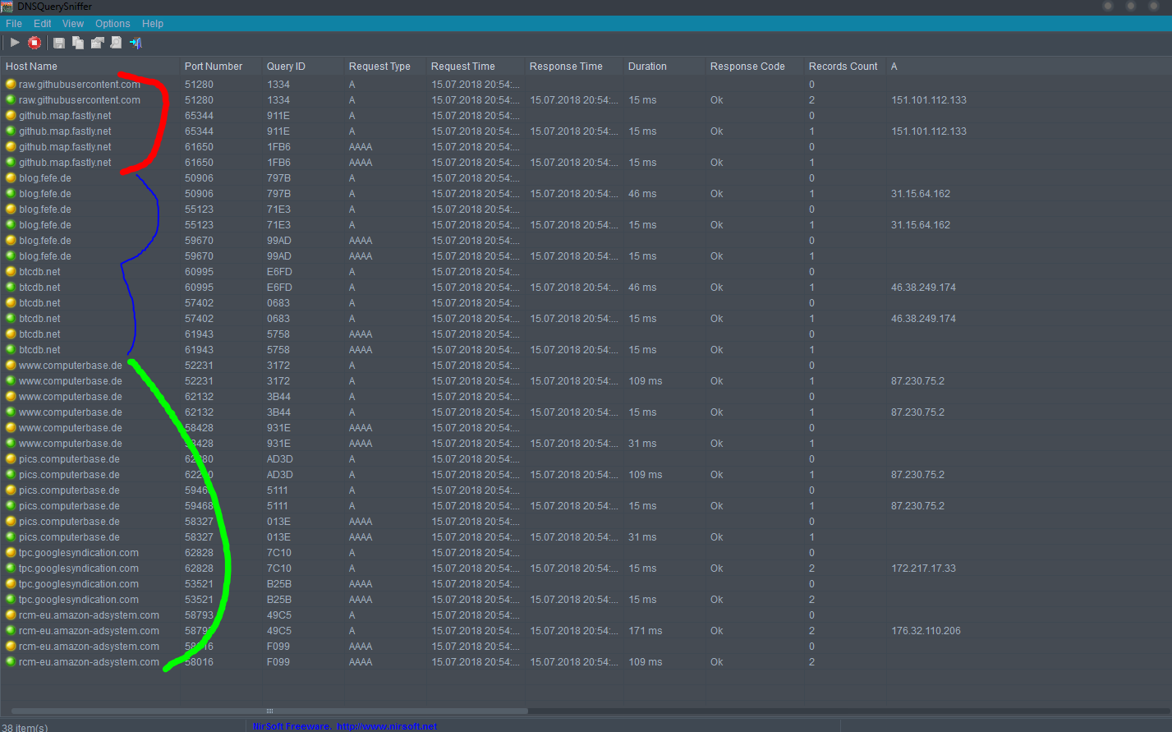Open the Options menu
The width and height of the screenshot is (1172, 732).
tap(113, 24)
